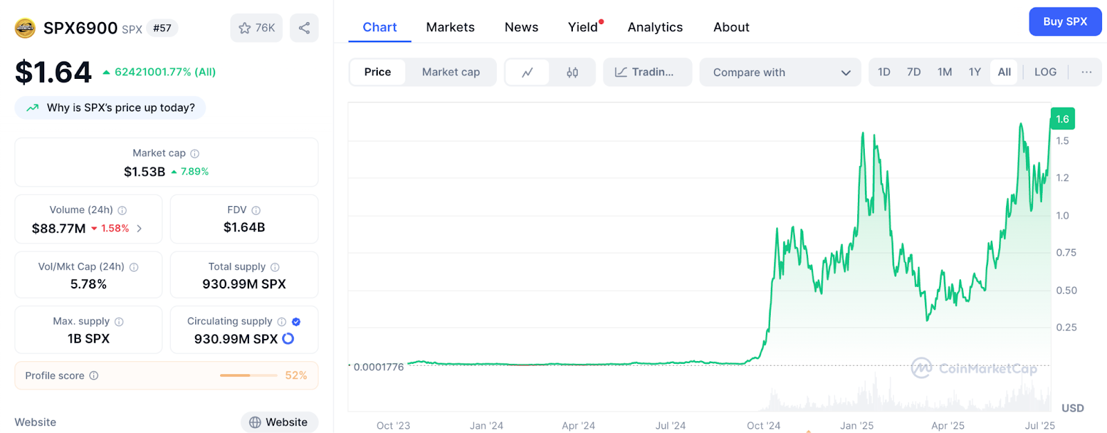Toggle LOG scale on chart
The image size is (1107, 433).
point(1045,72)
